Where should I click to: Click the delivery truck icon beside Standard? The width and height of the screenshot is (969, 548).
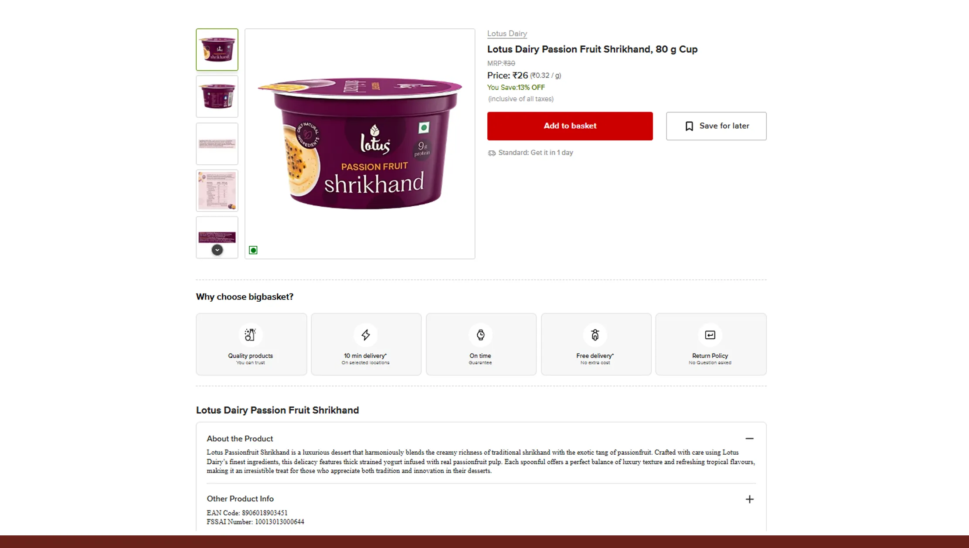click(x=492, y=153)
